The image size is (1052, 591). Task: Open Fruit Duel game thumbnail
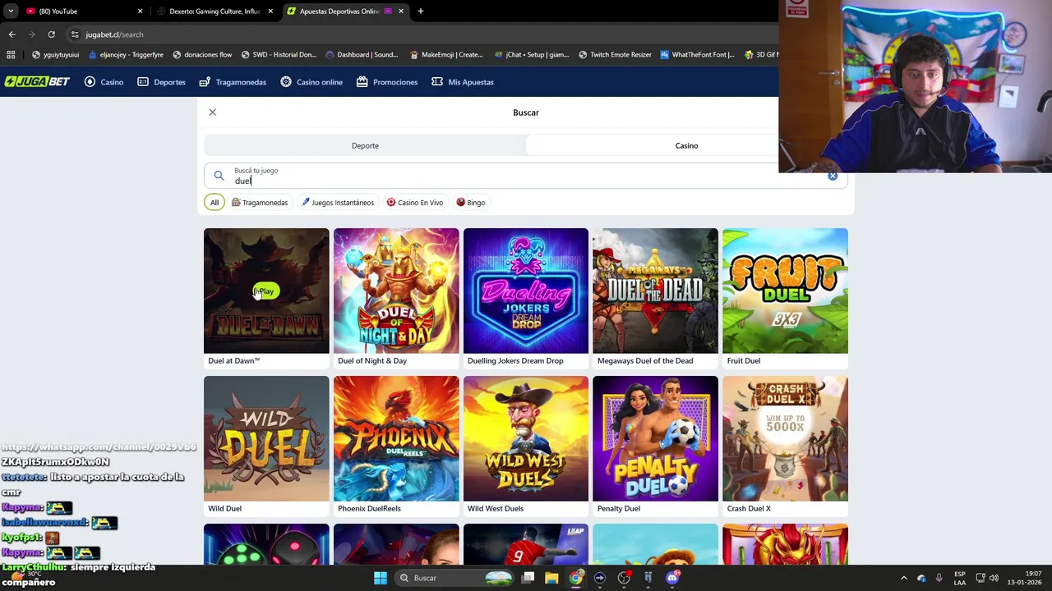click(x=785, y=291)
